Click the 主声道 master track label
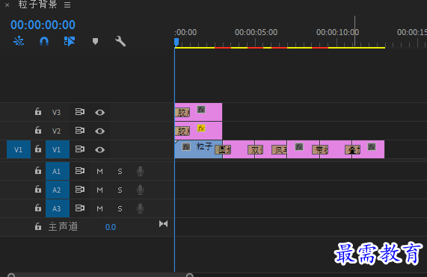 coord(63,226)
